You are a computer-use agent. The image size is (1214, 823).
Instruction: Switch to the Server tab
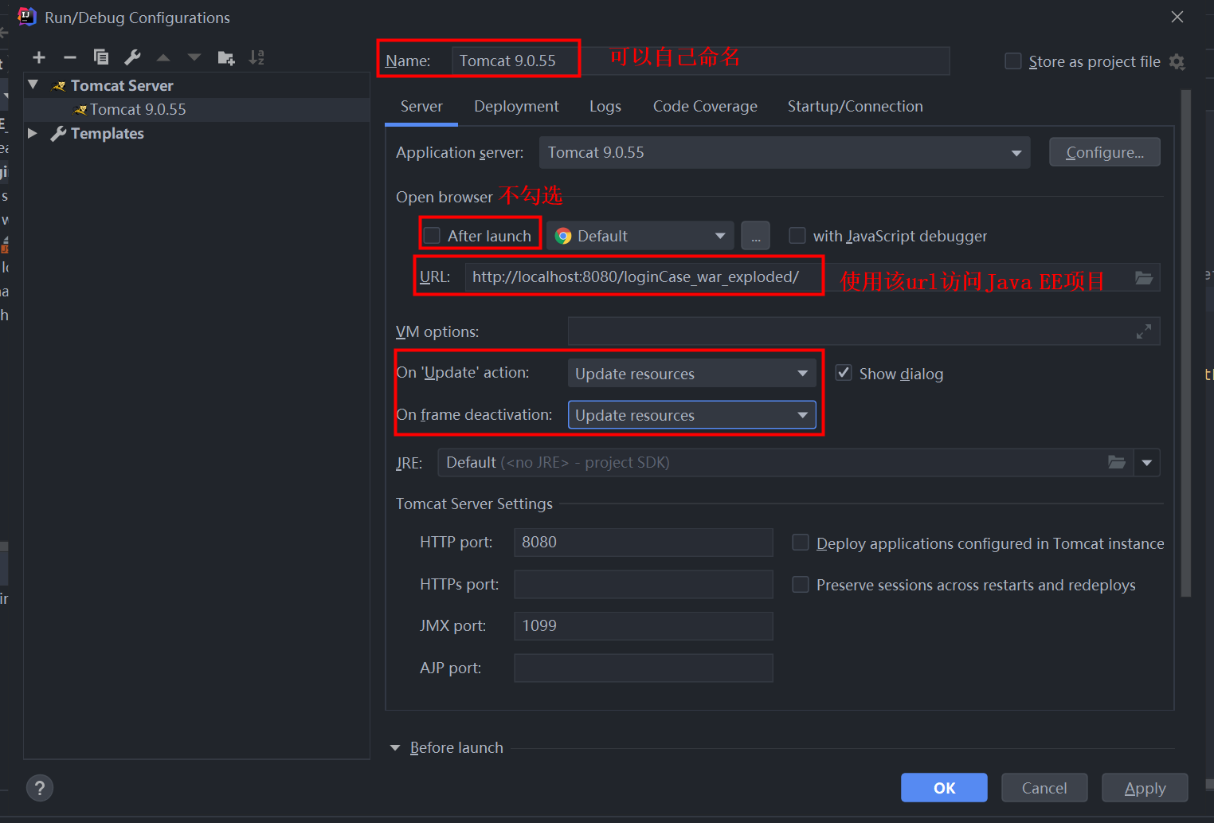[x=421, y=107]
